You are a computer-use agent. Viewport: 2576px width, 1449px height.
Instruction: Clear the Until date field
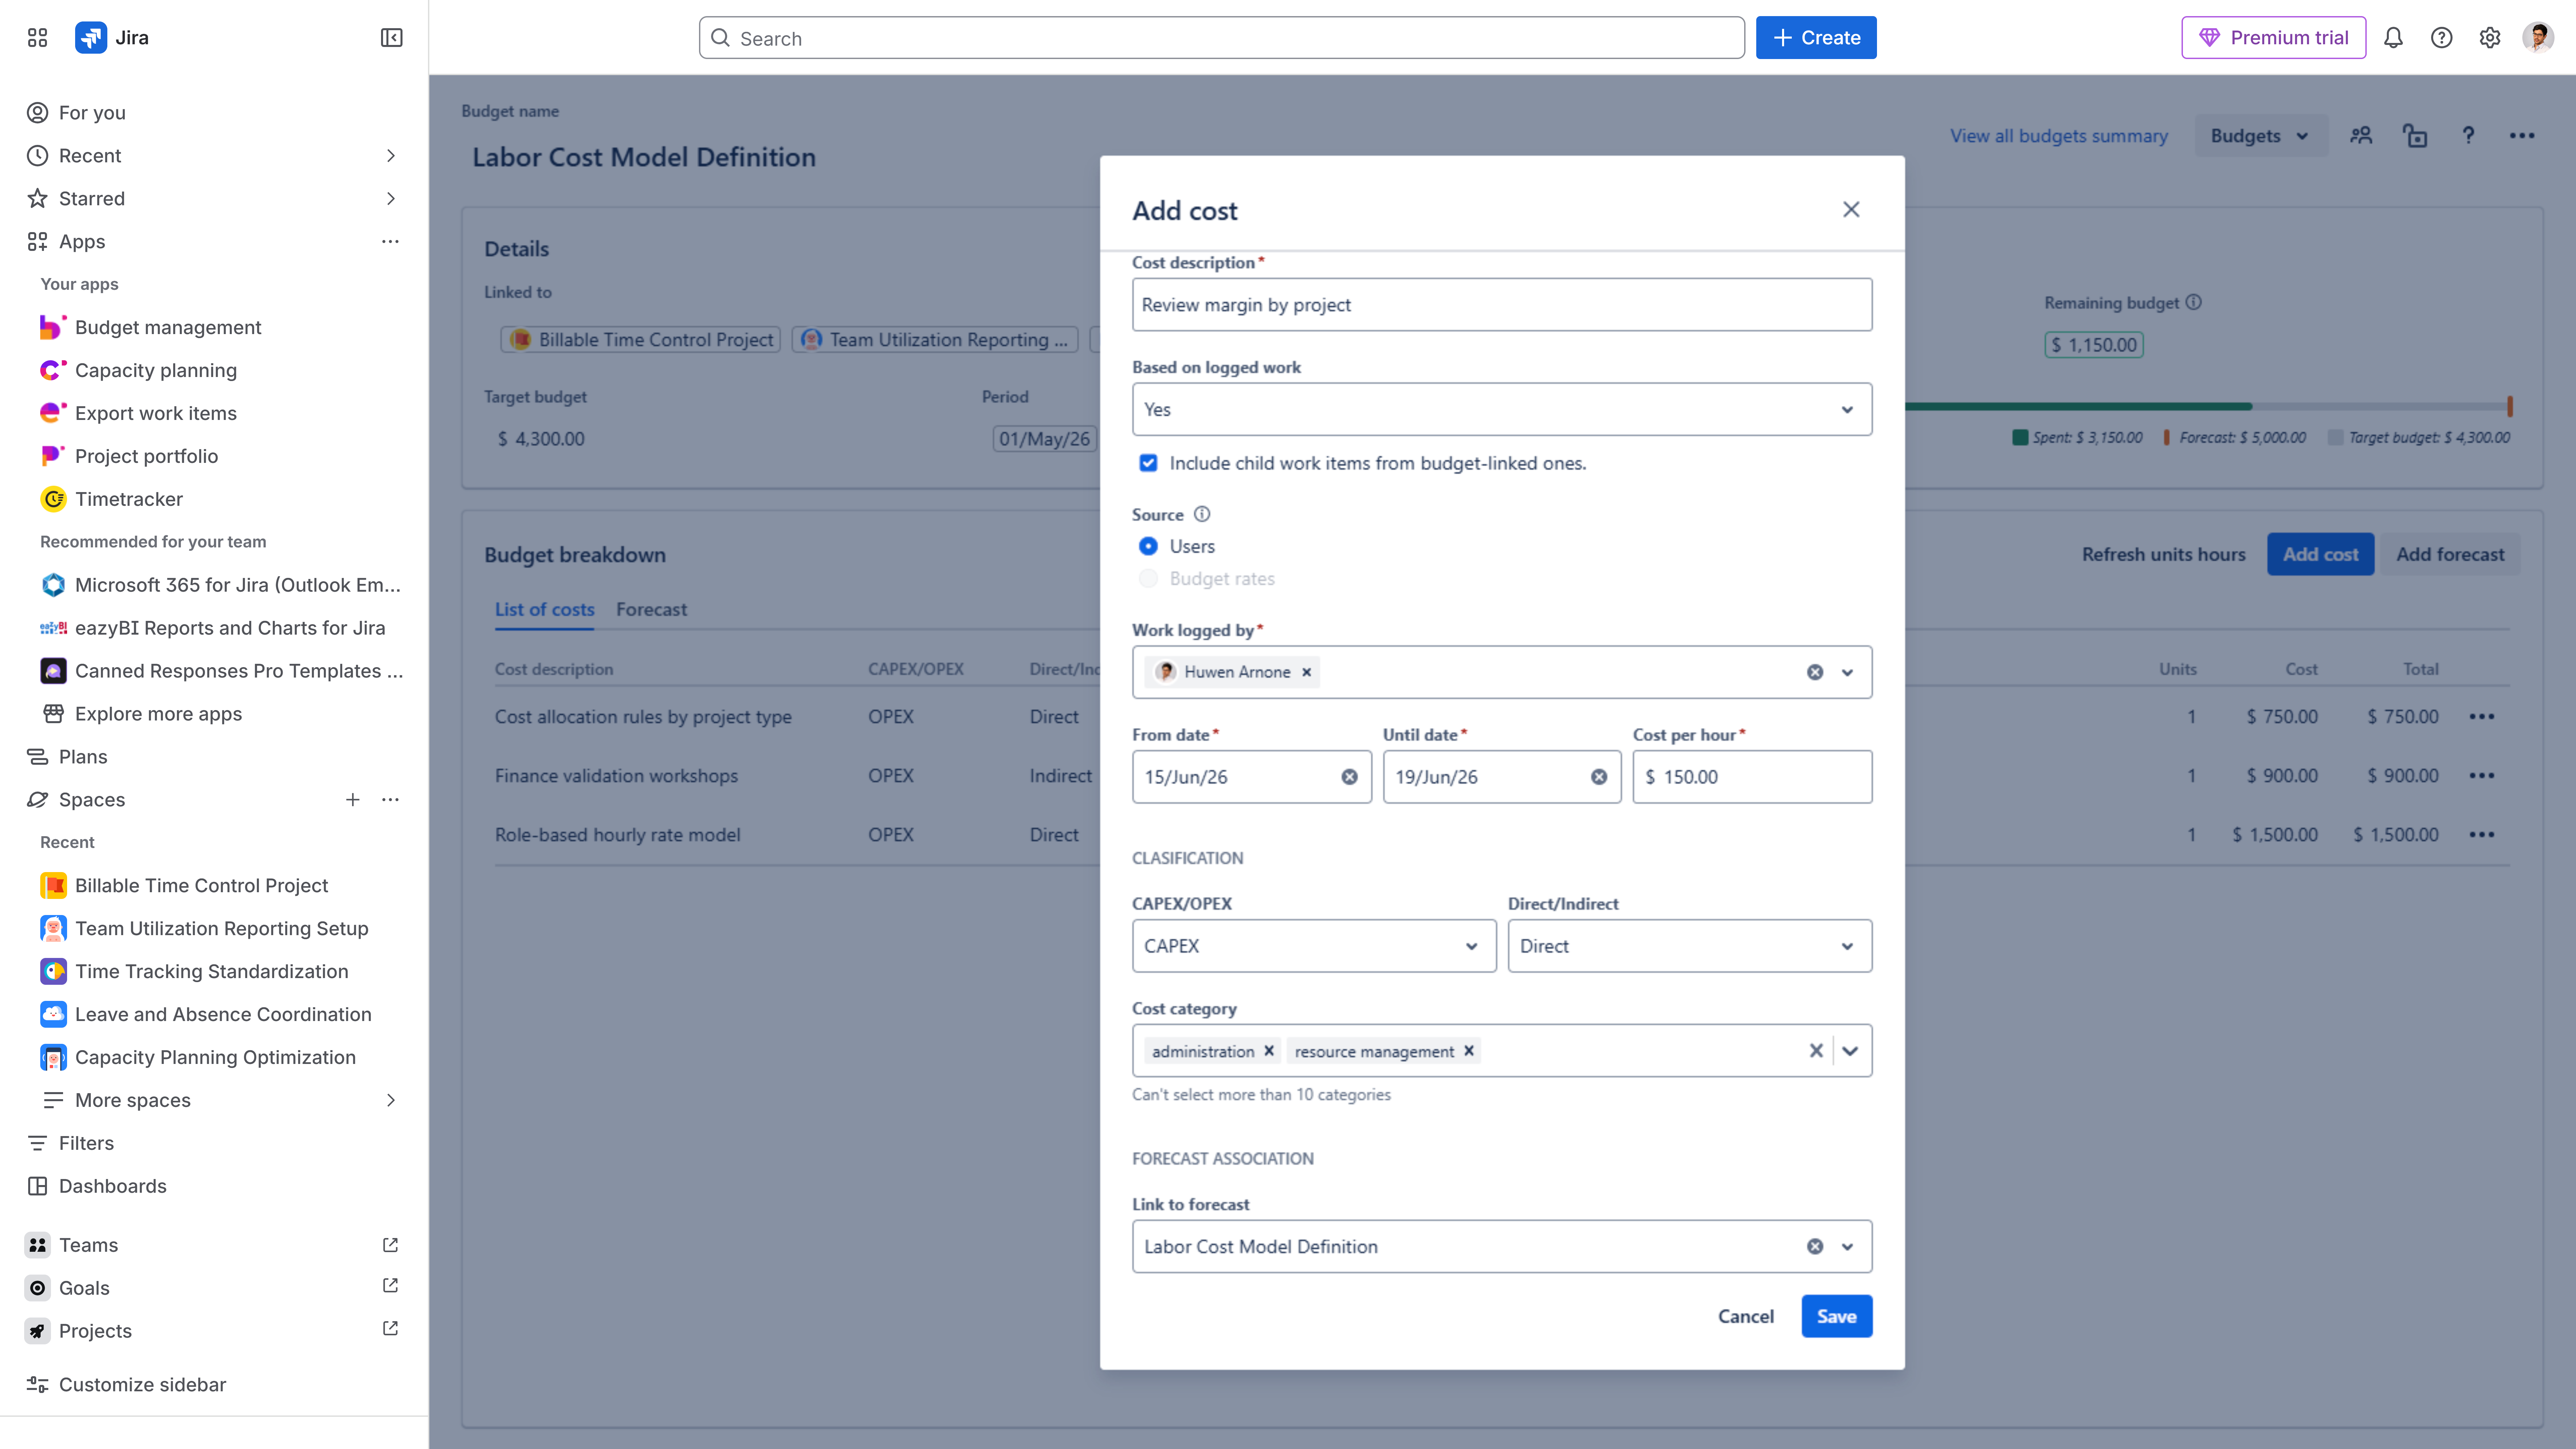click(x=1599, y=777)
